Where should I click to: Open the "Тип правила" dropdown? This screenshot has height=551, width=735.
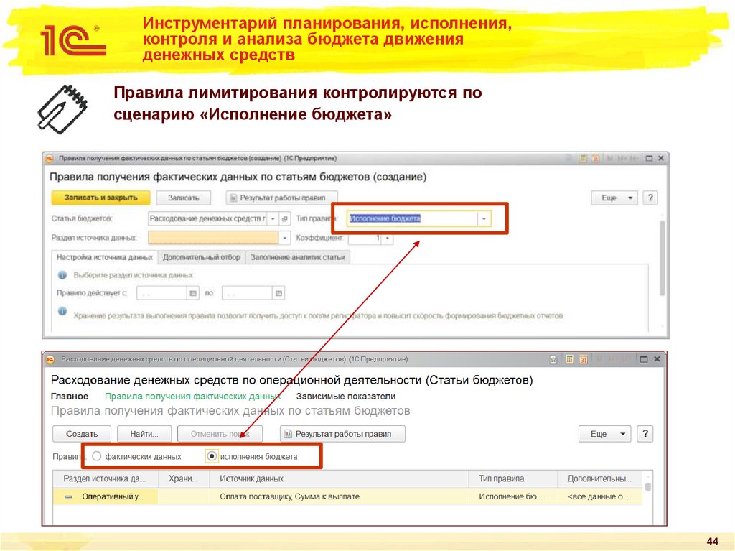tap(484, 218)
